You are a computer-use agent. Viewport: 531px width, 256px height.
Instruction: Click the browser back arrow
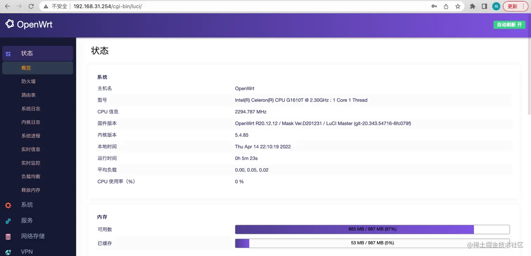(7, 6)
